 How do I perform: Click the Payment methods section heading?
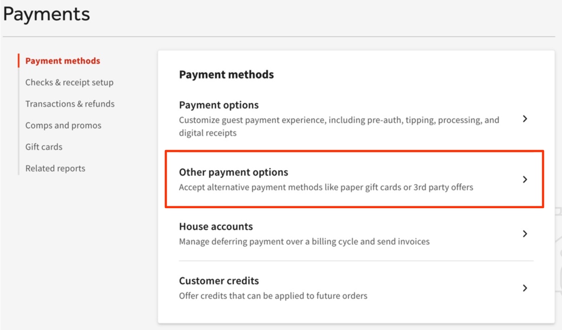226,74
